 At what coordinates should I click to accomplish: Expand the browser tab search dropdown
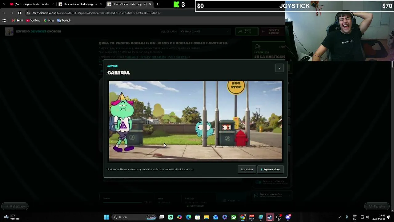(x=4, y=4)
